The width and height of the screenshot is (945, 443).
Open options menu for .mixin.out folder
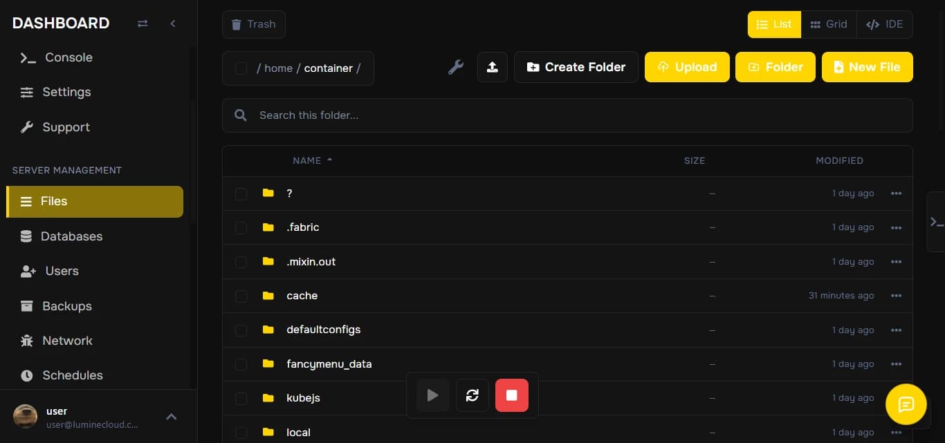[897, 262]
